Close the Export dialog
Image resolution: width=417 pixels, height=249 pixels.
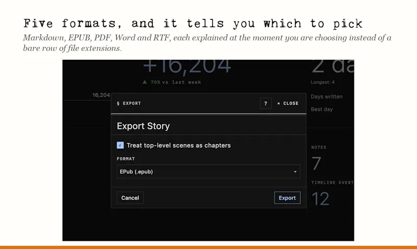tap(288, 103)
